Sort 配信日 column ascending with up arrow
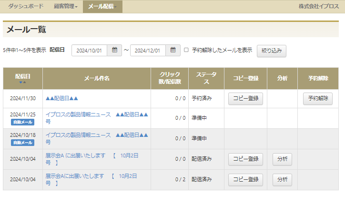The height and width of the screenshot is (197, 345). pyautogui.click(x=24, y=82)
